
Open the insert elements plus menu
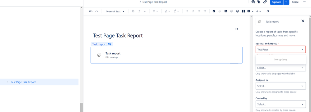[x=258, y=11]
